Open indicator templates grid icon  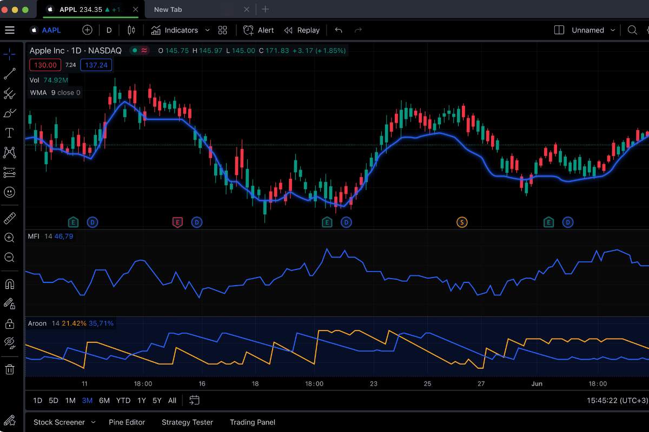[x=222, y=30]
